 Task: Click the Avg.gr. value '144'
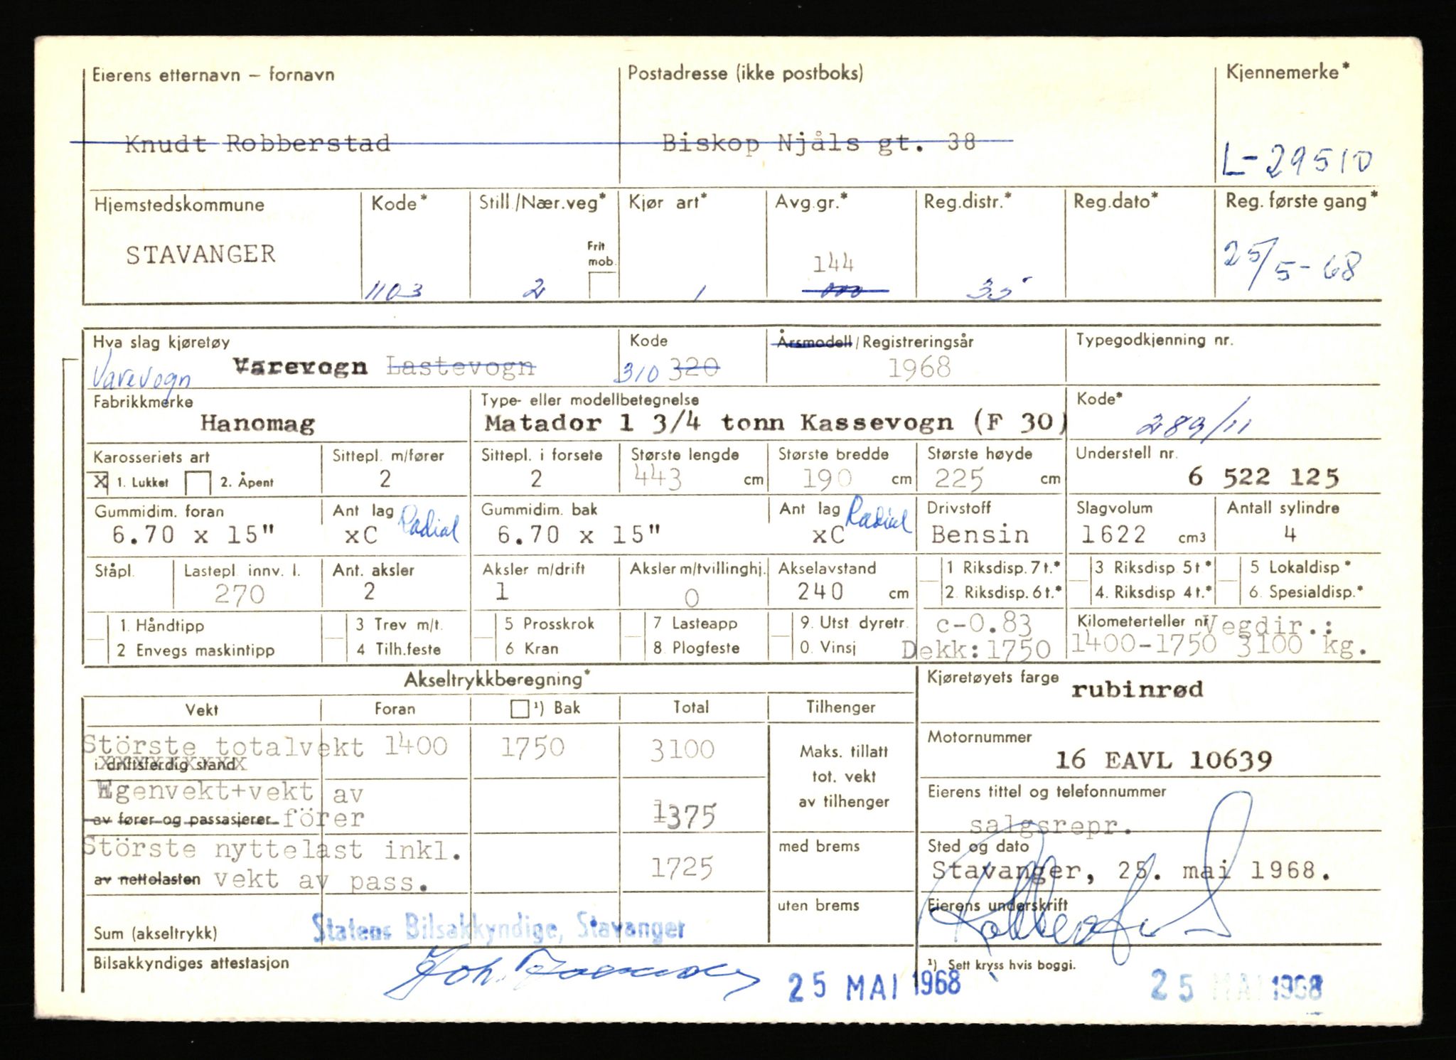pyautogui.click(x=833, y=264)
